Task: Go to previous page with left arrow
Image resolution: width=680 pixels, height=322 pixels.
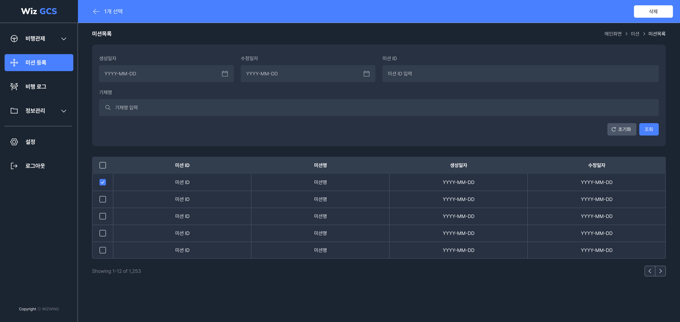Action: pos(650,271)
